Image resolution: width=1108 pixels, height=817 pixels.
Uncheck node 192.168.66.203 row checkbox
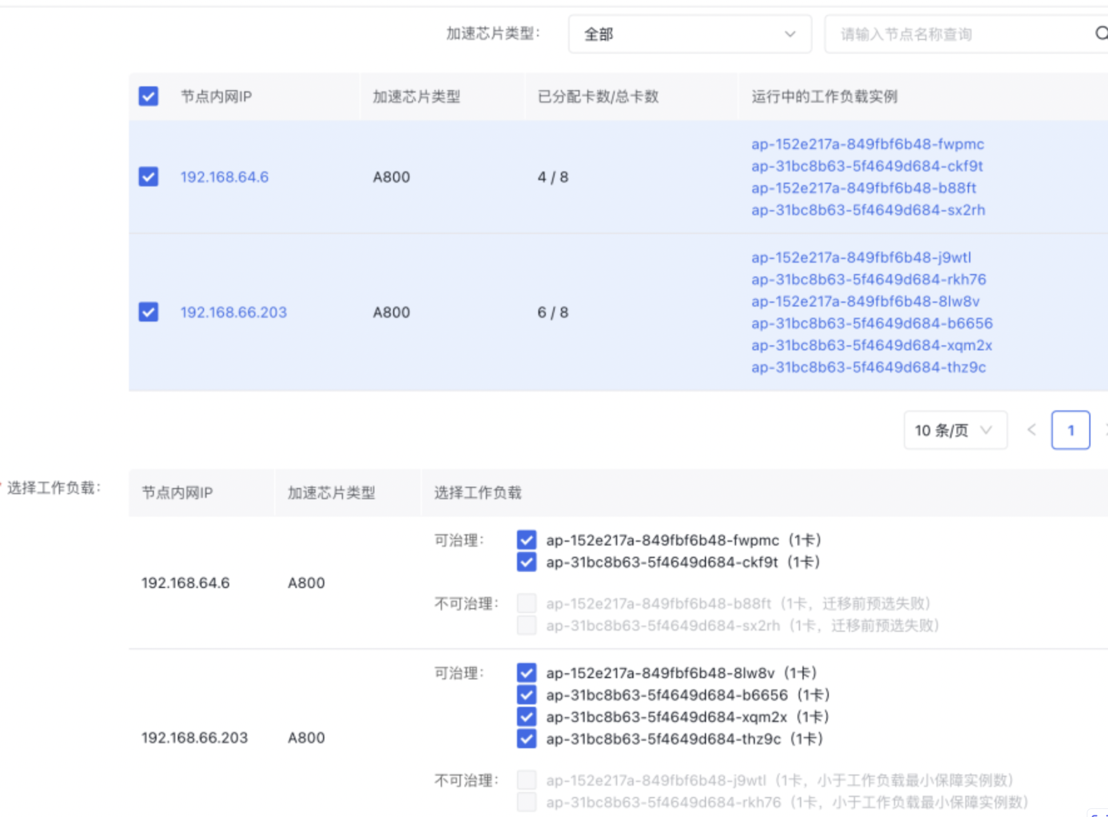point(148,312)
